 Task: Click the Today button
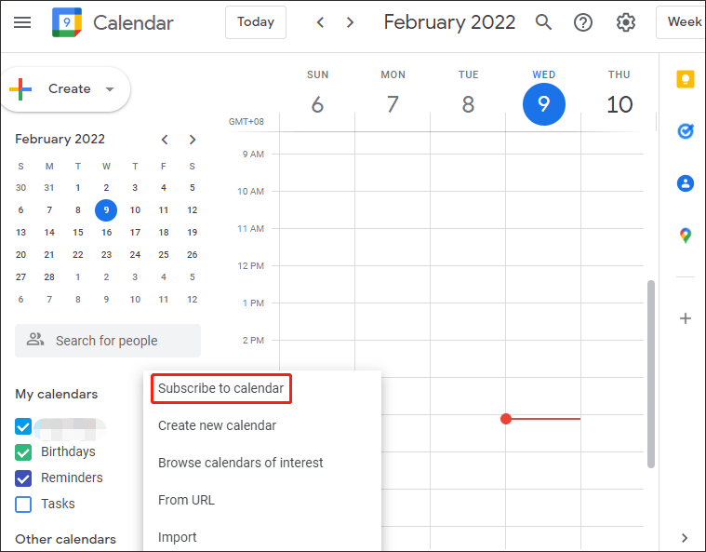click(x=255, y=22)
